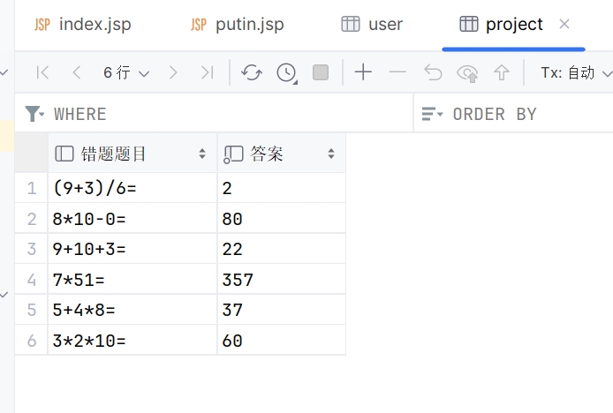Viewport: 613px width, 413px height.
Task: Revert changes with undo arrow
Action: pyautogui.click(x=433, y=72)
